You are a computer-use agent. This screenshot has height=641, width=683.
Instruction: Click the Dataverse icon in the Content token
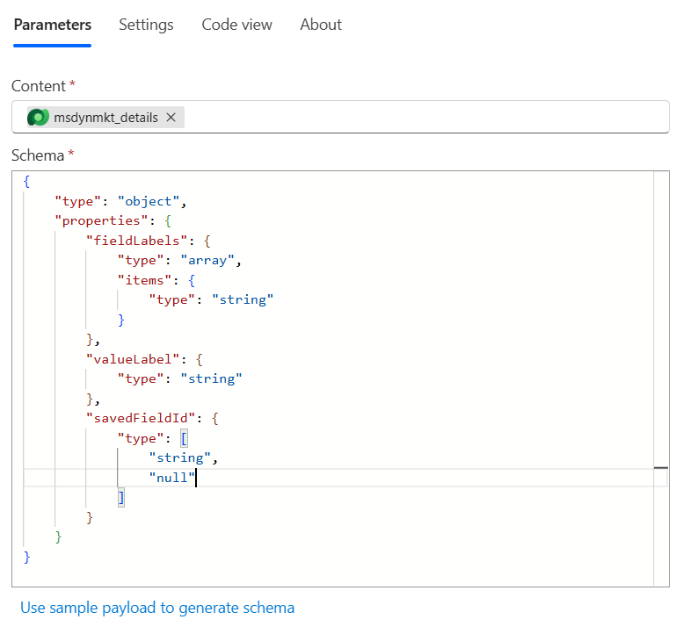[x=38, y=118]
